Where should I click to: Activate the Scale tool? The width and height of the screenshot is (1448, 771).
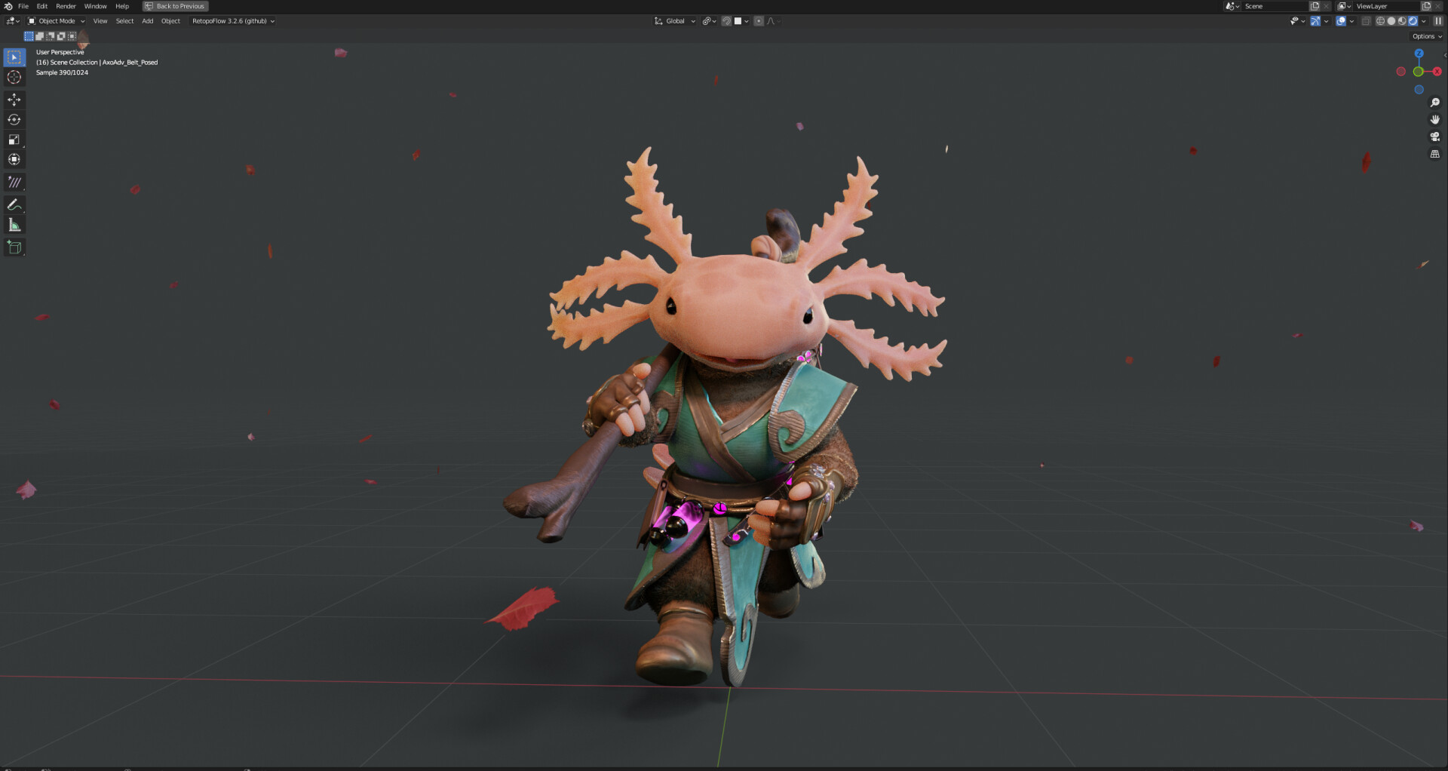(x=14, y=140)
